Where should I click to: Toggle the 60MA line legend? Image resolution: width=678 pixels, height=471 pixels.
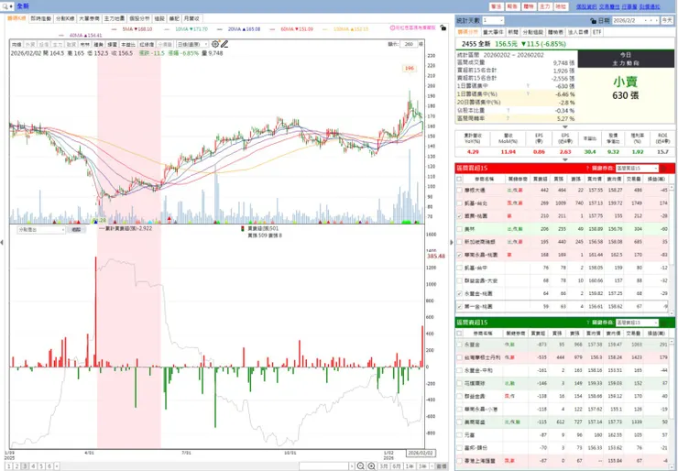pyautogui.click(x=292, y=29)
